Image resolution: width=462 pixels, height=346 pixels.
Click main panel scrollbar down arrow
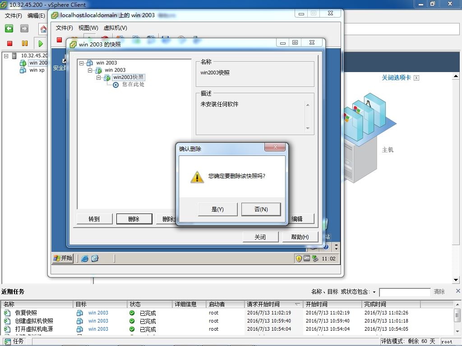pyautogui.click(x=456, y=280)
